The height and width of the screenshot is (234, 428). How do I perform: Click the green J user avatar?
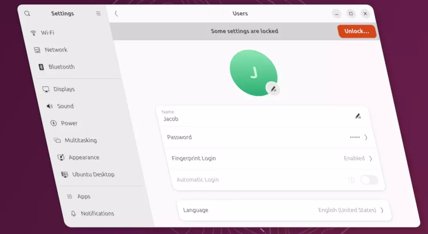tap(253, 73)
